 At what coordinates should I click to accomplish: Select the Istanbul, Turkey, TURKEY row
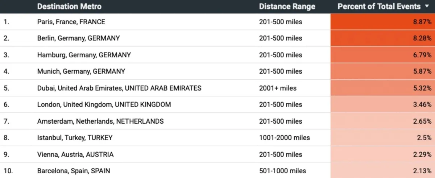tap(75, 138)
